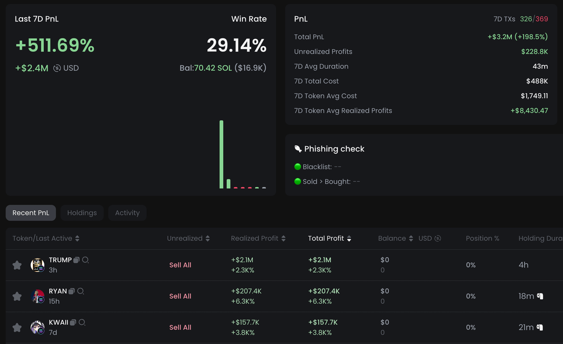
Task: Click the 7D TXs 326/369 counter
Action: click(x=521, y=19)
